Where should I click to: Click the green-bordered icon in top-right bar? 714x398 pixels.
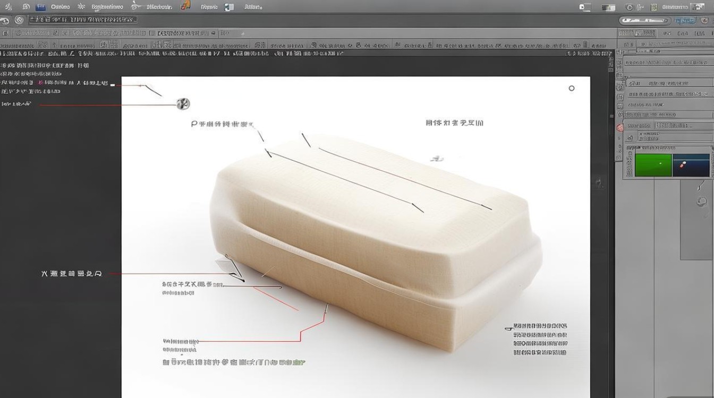(654, 7)
